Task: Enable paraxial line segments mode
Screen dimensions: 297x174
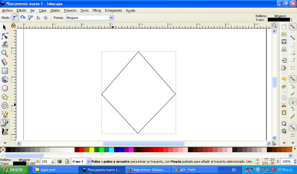Action: click(x=46, y=18)
